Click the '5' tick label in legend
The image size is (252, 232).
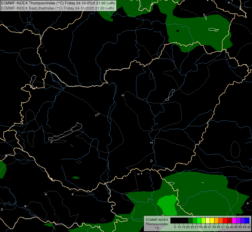[x=175, y=227]
